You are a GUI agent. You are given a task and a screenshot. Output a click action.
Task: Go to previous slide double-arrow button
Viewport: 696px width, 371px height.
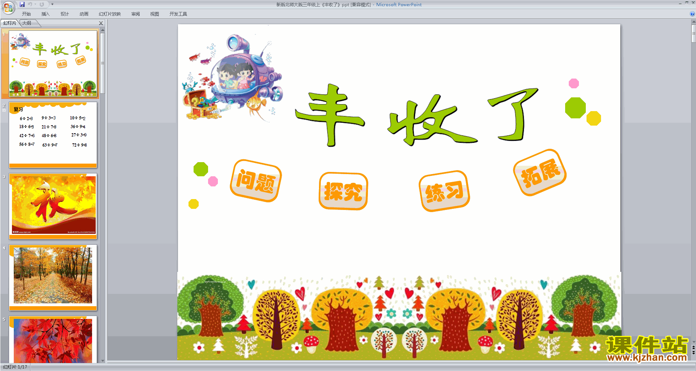click(693, 347)
